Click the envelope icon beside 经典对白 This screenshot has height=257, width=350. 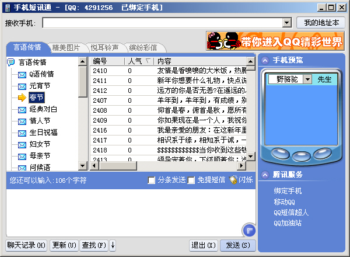[22, 110]
